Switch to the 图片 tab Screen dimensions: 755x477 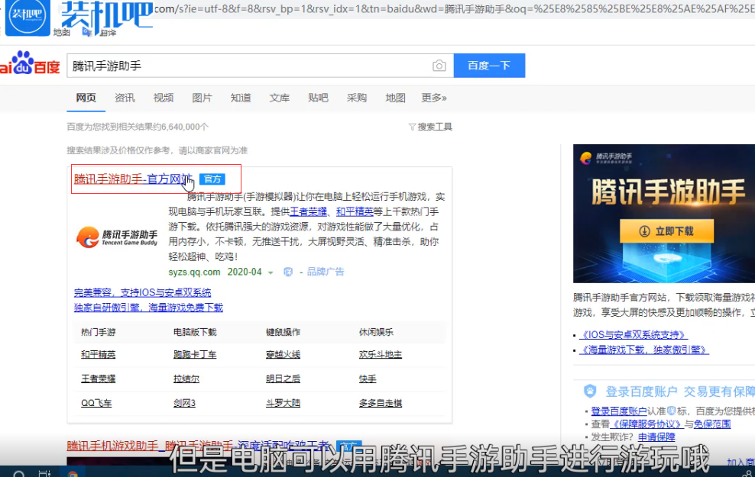(x=202, y=98)
